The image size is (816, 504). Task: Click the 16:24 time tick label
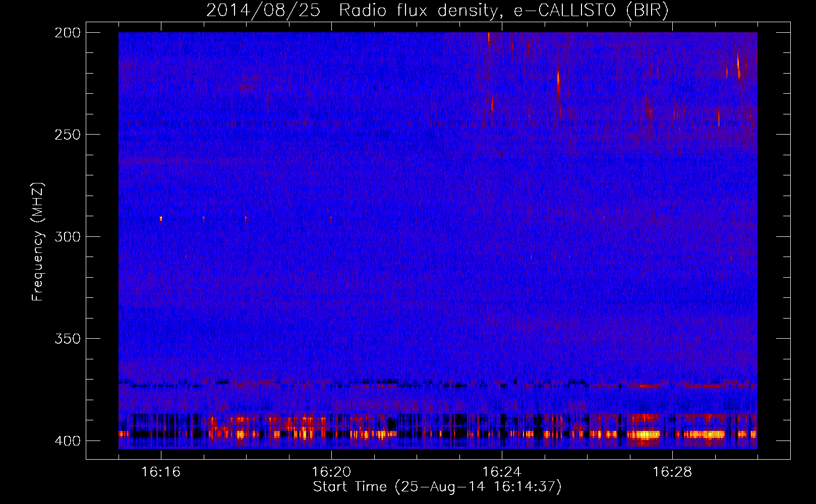point(502,472)
